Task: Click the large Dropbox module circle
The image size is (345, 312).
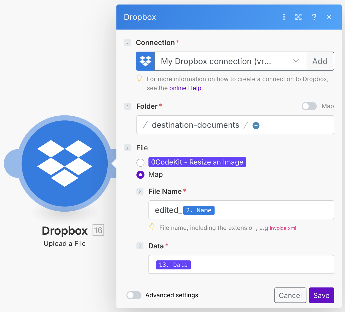Action: [65, 163]
